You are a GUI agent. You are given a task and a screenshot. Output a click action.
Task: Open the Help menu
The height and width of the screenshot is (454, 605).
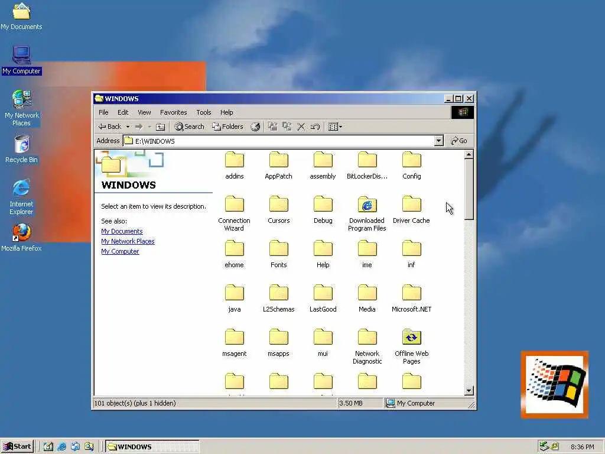tap(226, 112)
